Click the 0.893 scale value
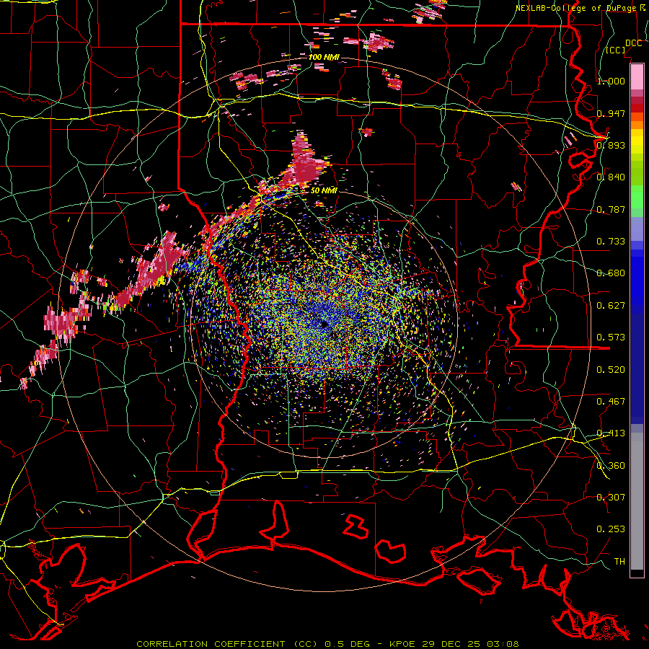 611,145
